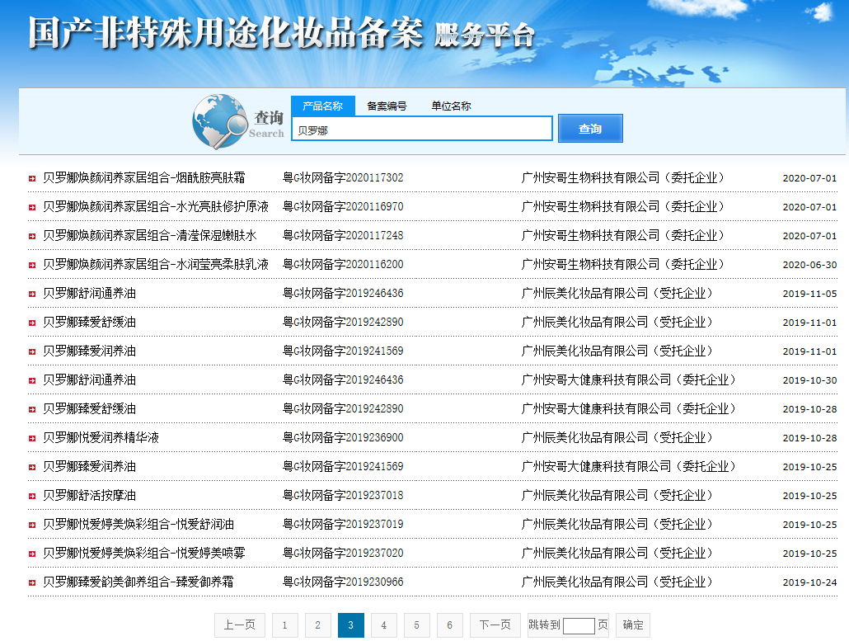Open 贝罗娜焕颜润养家居组合-烟酰胺亮肤霜 record
This screenshot has width=849, height=641.
(x=143, y=177)
